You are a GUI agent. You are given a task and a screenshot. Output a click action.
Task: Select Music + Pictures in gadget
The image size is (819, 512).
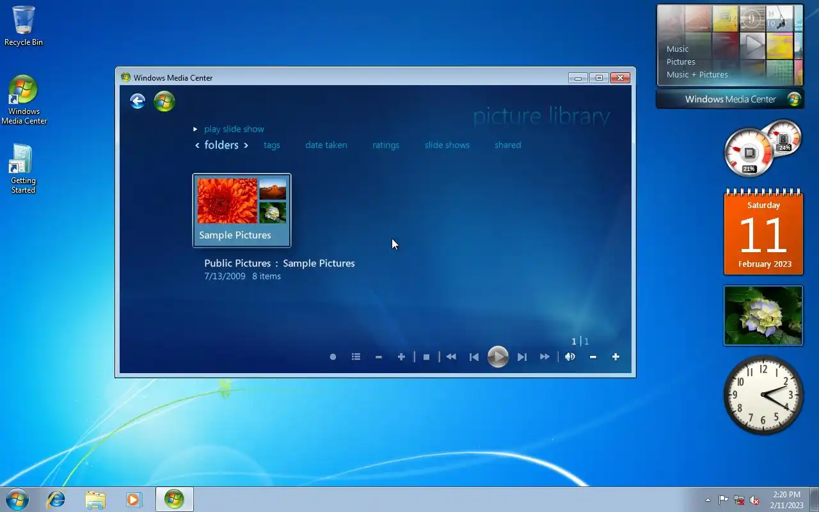(697, 75)
